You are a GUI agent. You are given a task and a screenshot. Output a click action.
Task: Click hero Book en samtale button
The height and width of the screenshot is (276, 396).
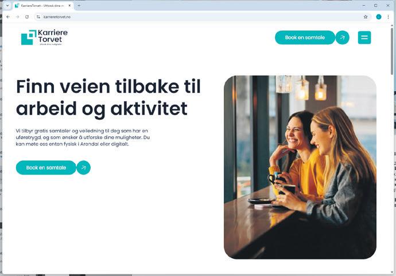(46, 168)
